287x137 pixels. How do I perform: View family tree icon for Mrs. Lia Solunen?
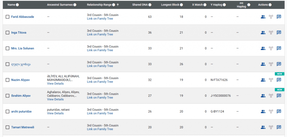pos(271,48)
